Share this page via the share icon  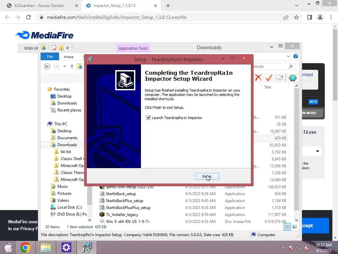coord(286,17)
